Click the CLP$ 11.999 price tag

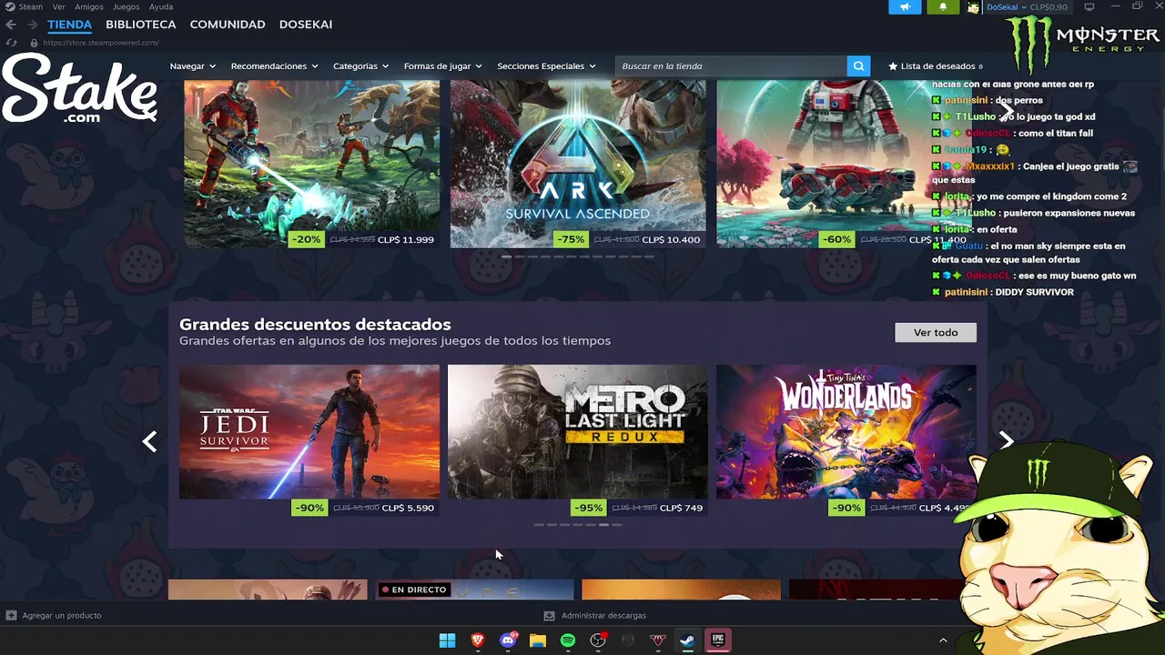(x=405, y=239)
